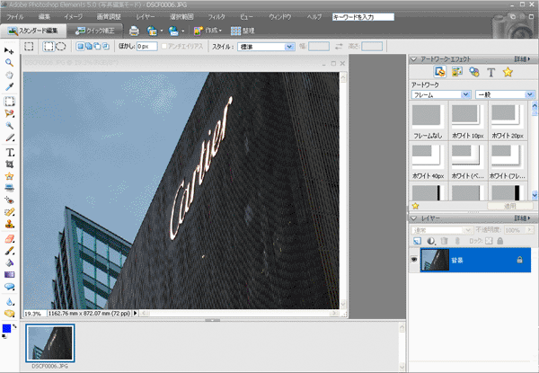Open the Favorites star icon in Artwork panel
Viewport: 539px width, 373px height.
click(508, 72)
